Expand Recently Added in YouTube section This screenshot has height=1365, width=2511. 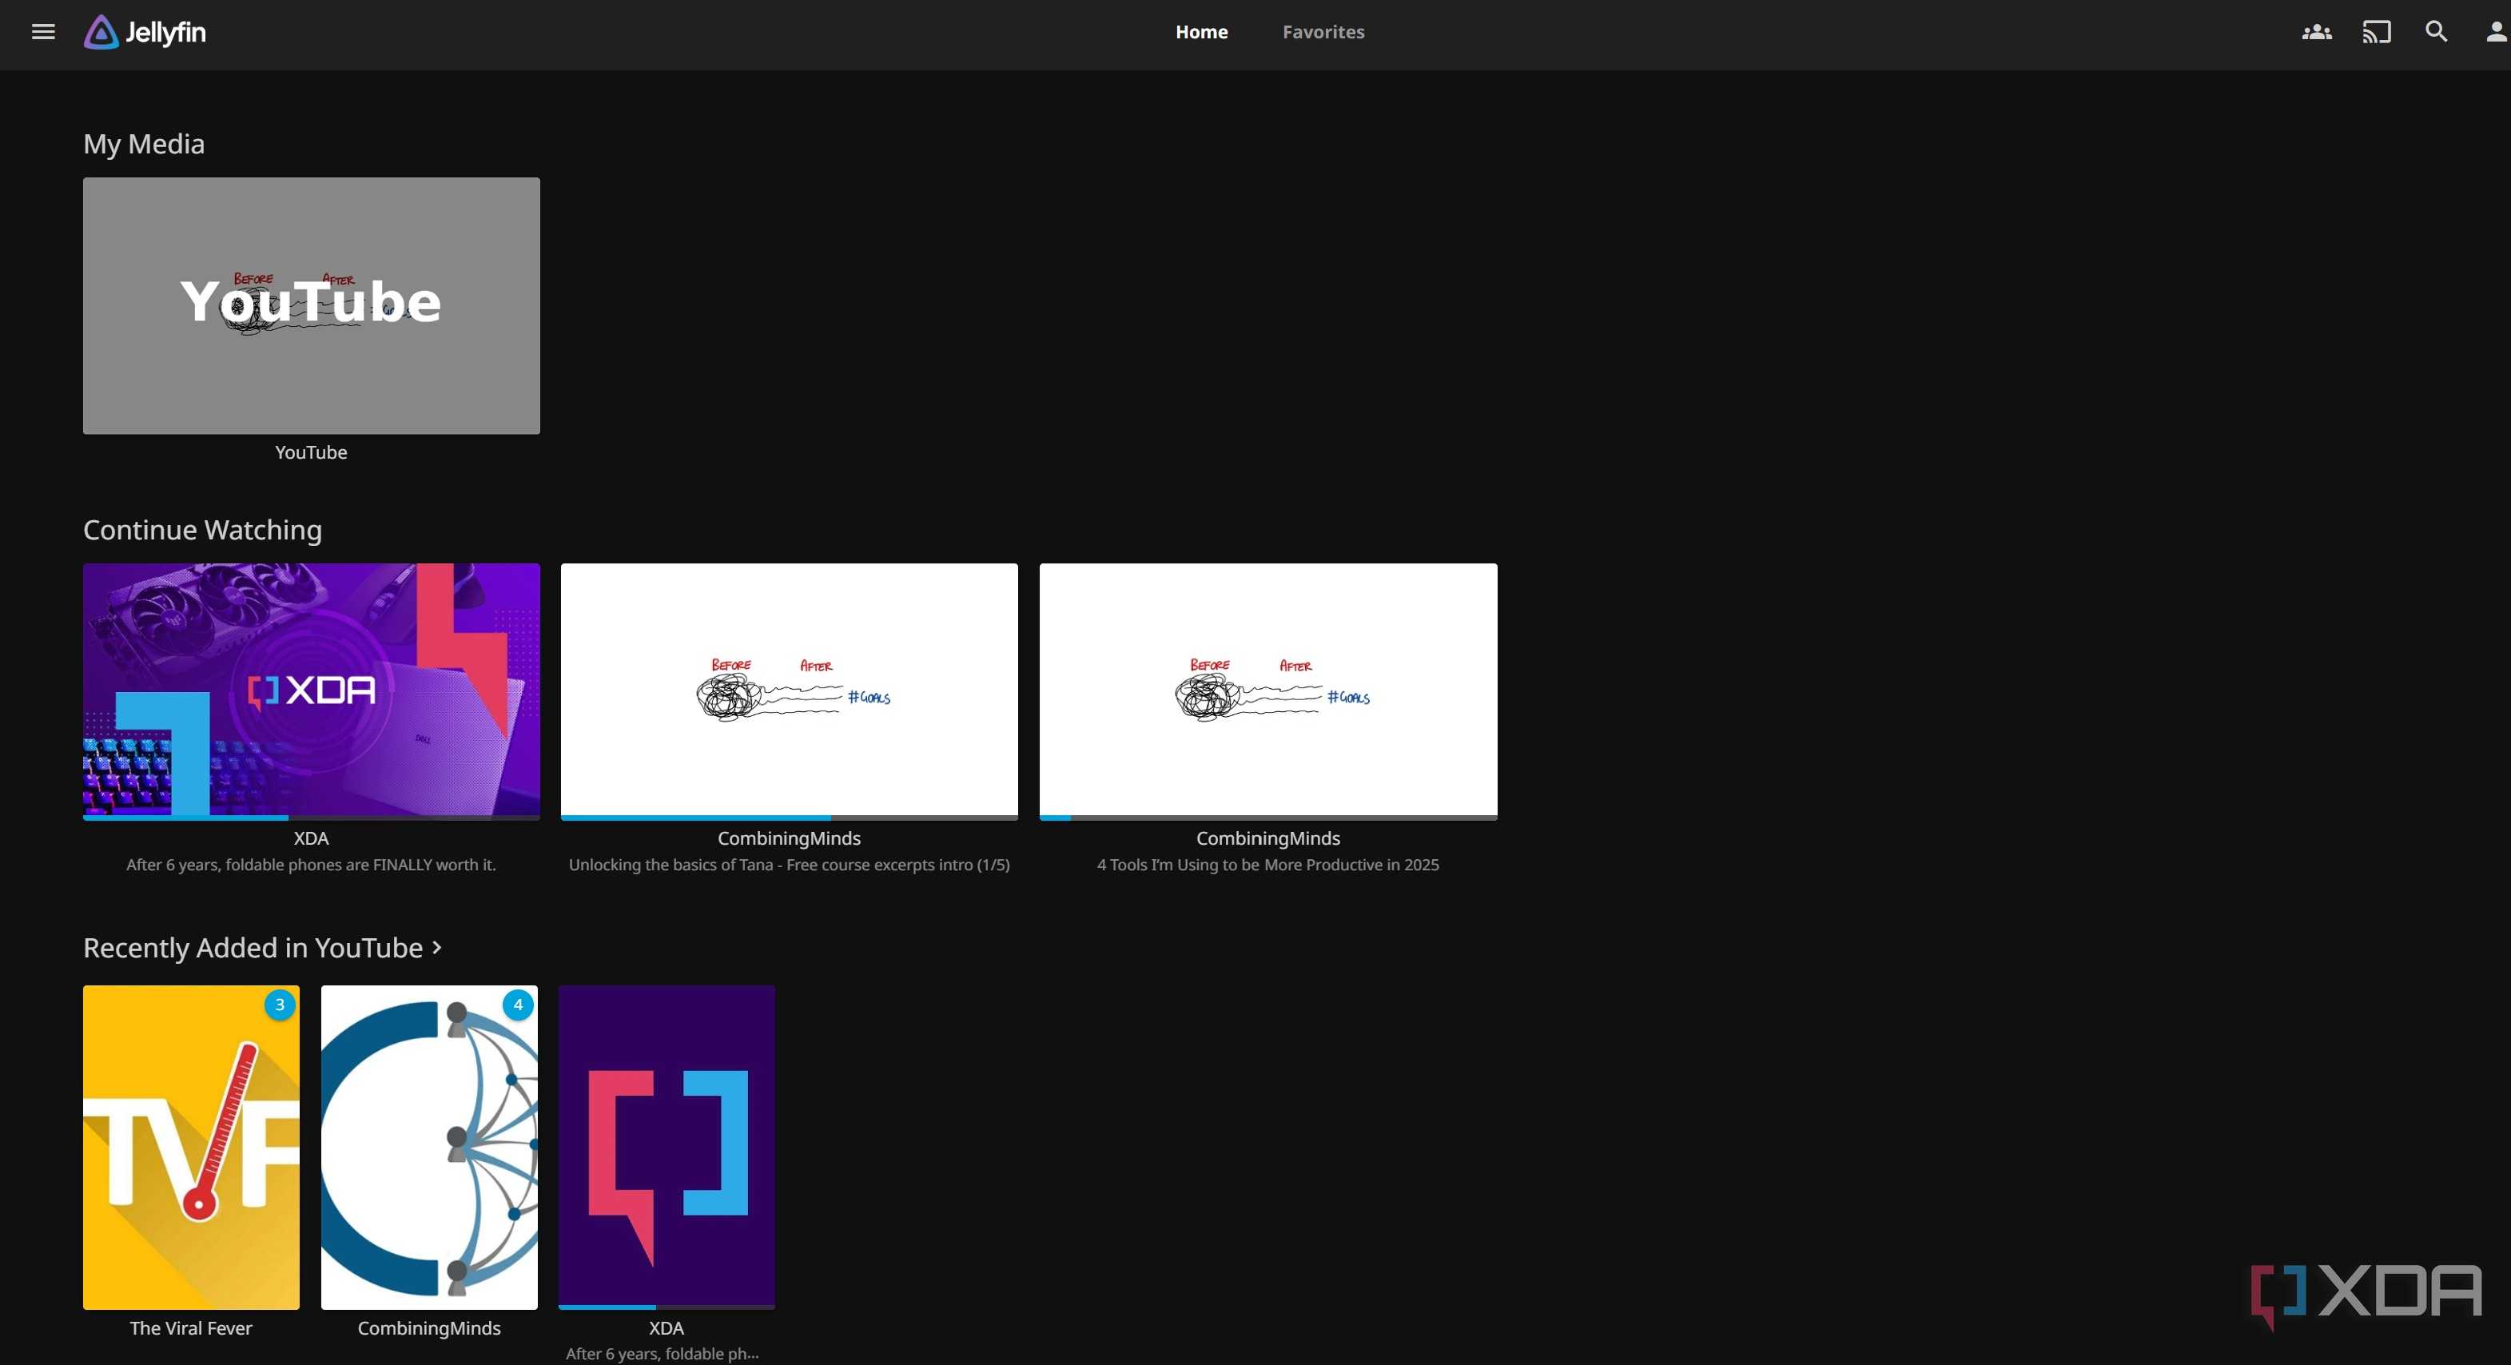click(262, 948)
